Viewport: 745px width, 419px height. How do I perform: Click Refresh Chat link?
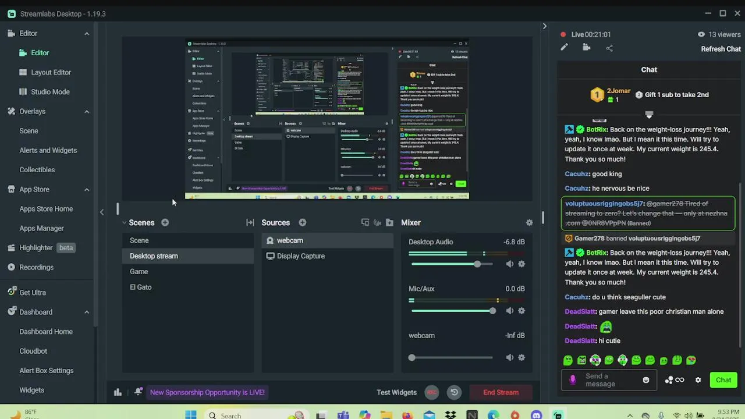[x=721, y=49]
